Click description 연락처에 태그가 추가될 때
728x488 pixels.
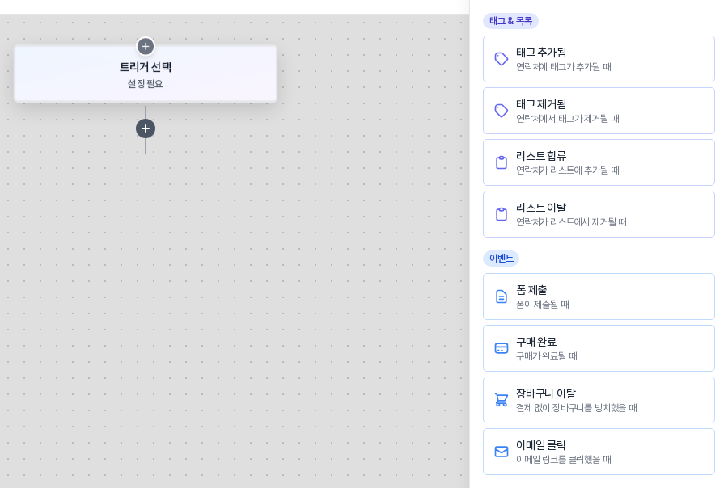click(x=564, y=67)
